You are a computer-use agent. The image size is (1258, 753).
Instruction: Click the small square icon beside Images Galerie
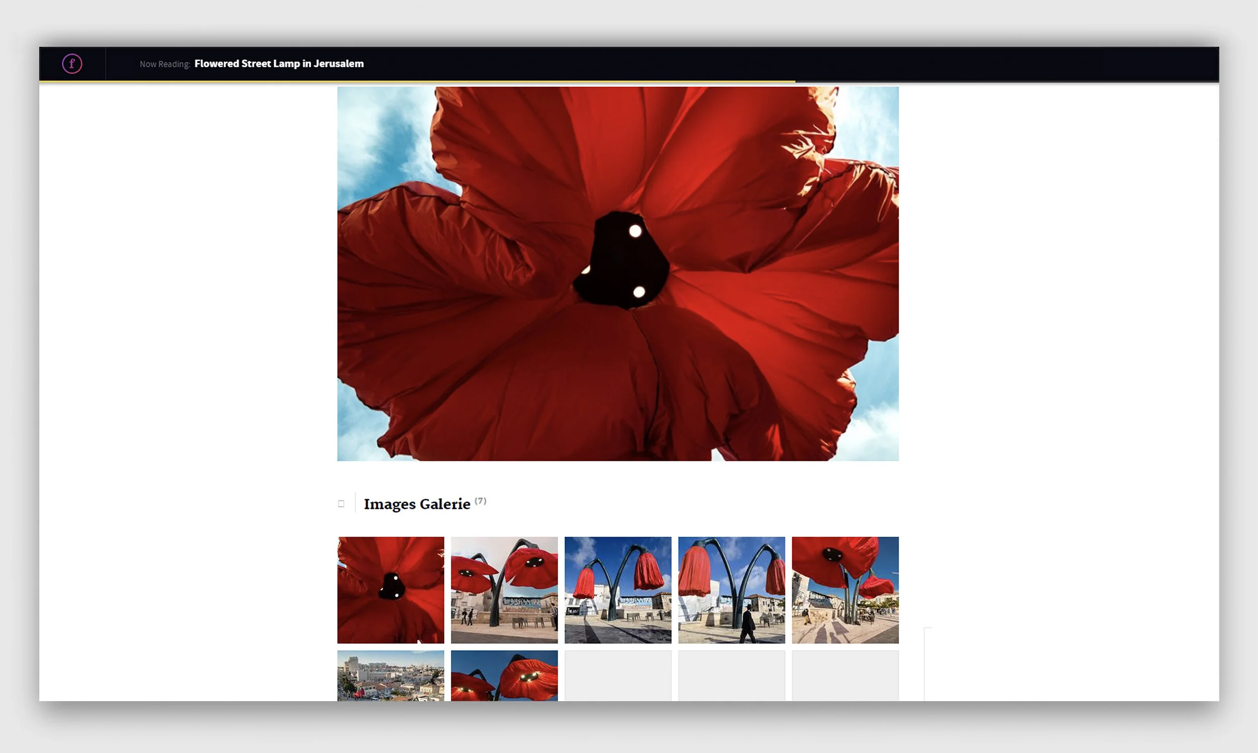341,504
